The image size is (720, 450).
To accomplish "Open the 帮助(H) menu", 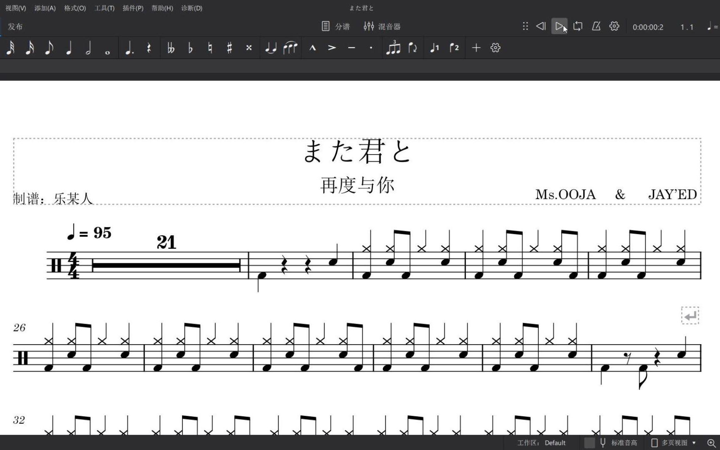I will pos(162,8).
